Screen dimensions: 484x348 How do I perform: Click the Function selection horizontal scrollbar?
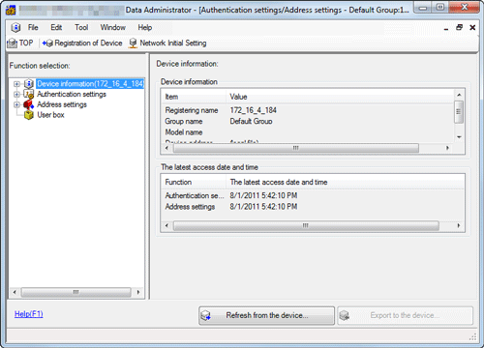(x=76, y=292)
